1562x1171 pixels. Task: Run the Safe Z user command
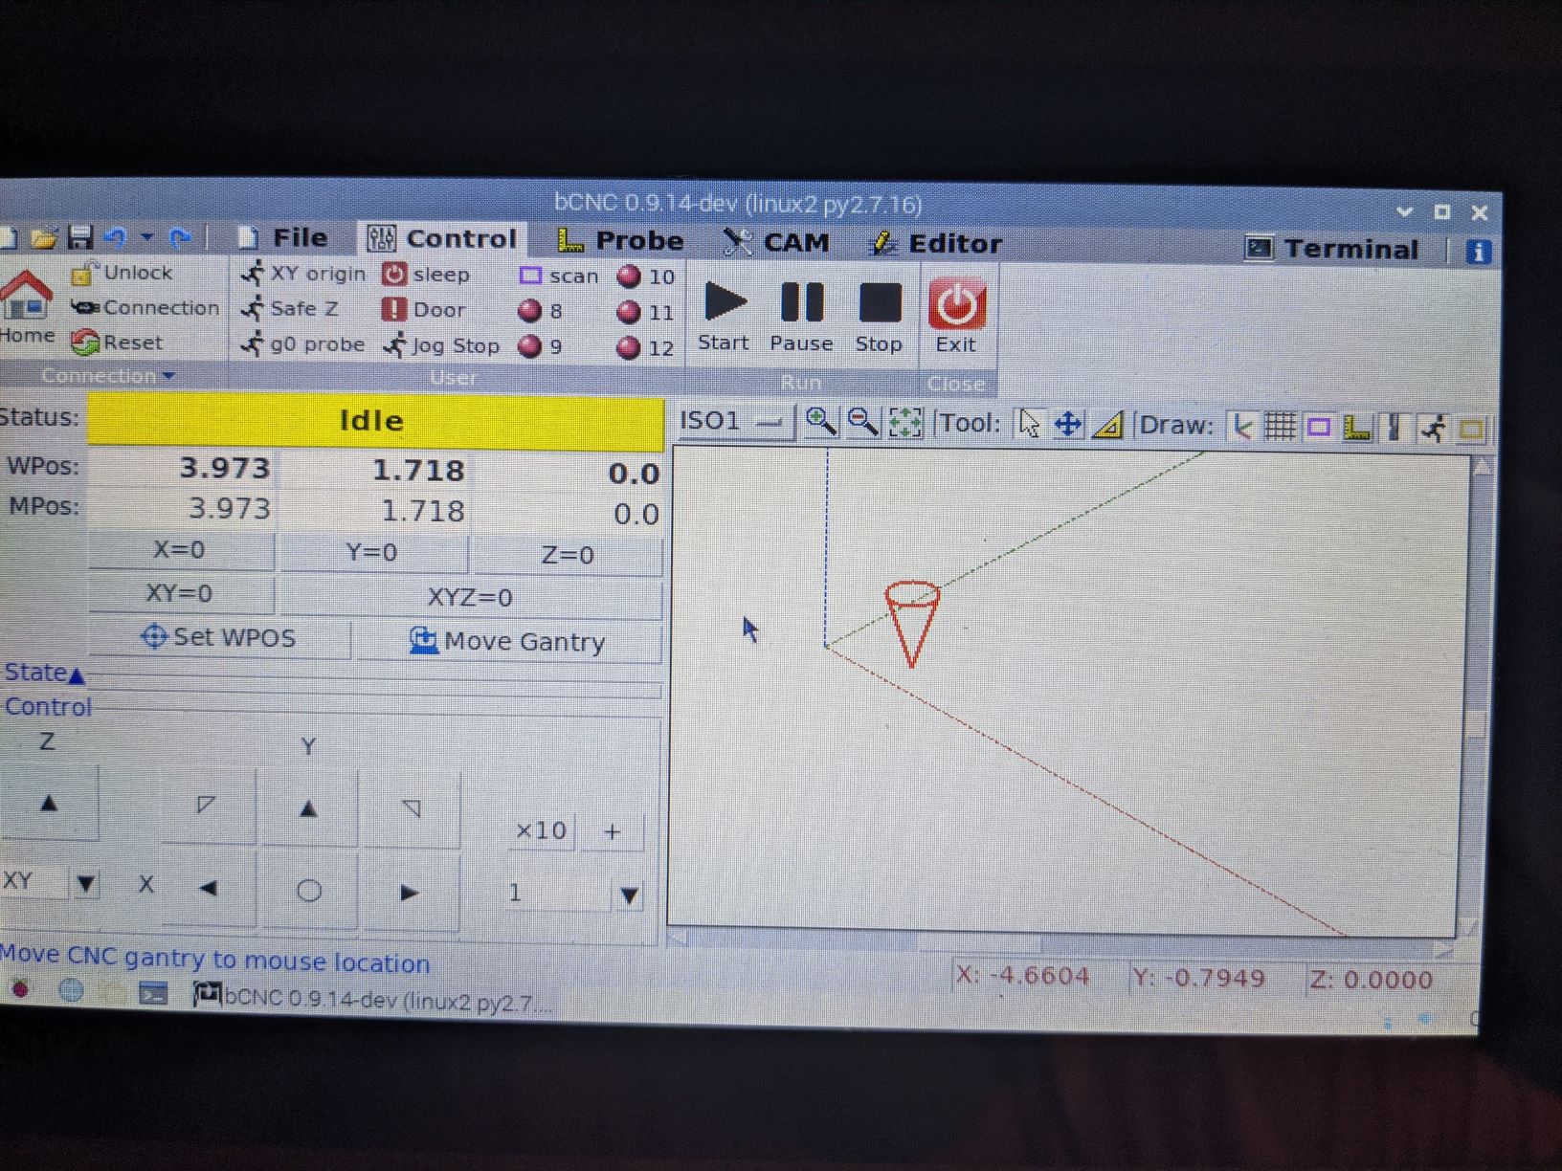click(x=290, y=309)
